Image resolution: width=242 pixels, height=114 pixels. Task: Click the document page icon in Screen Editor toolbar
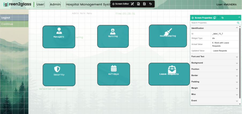[139, 4]
